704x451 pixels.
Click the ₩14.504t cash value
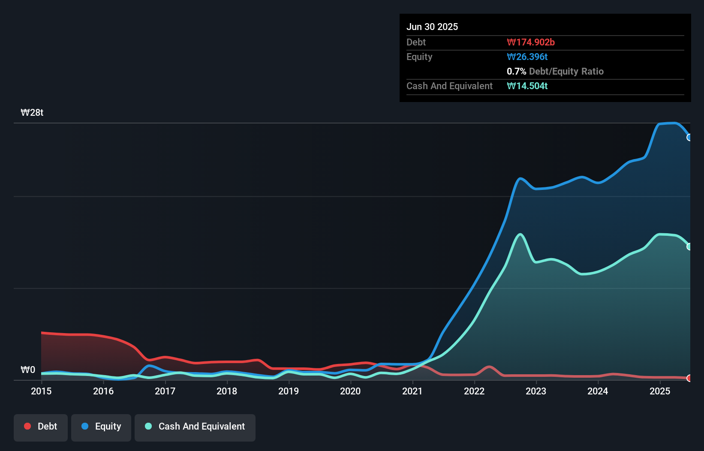click(x=527, y=86)
